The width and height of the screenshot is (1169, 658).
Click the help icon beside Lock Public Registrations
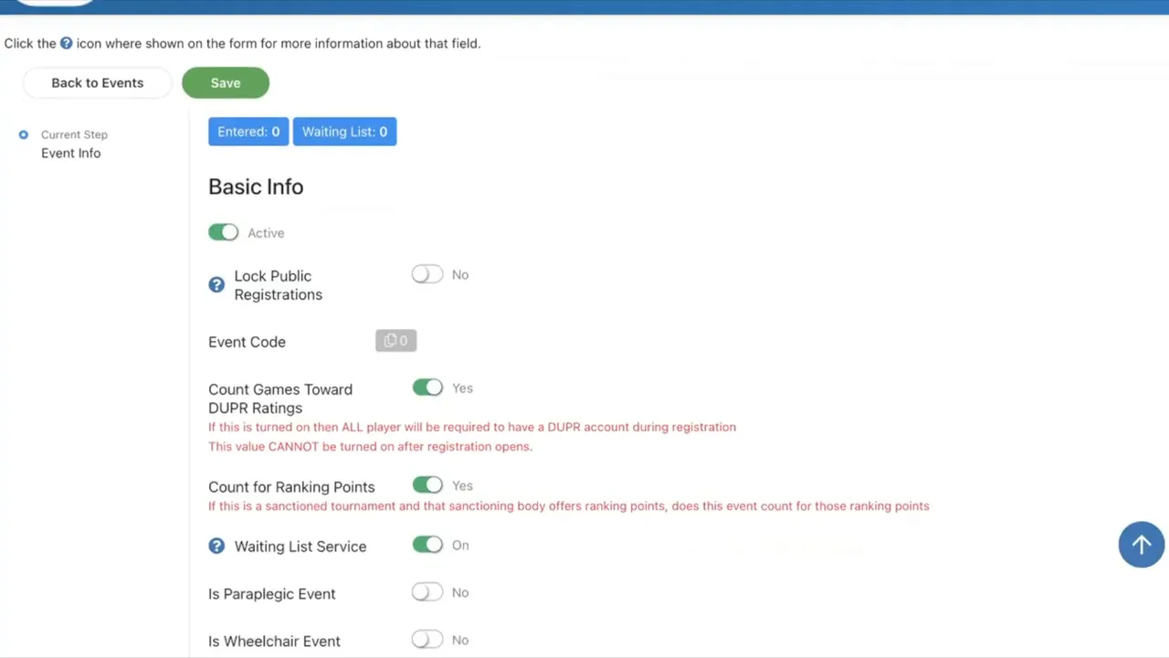(216, 284)
